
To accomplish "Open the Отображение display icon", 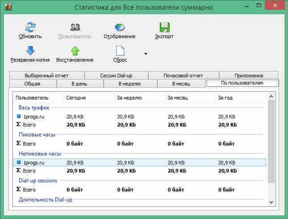I will pyautogui.click(x=120, y=27).
